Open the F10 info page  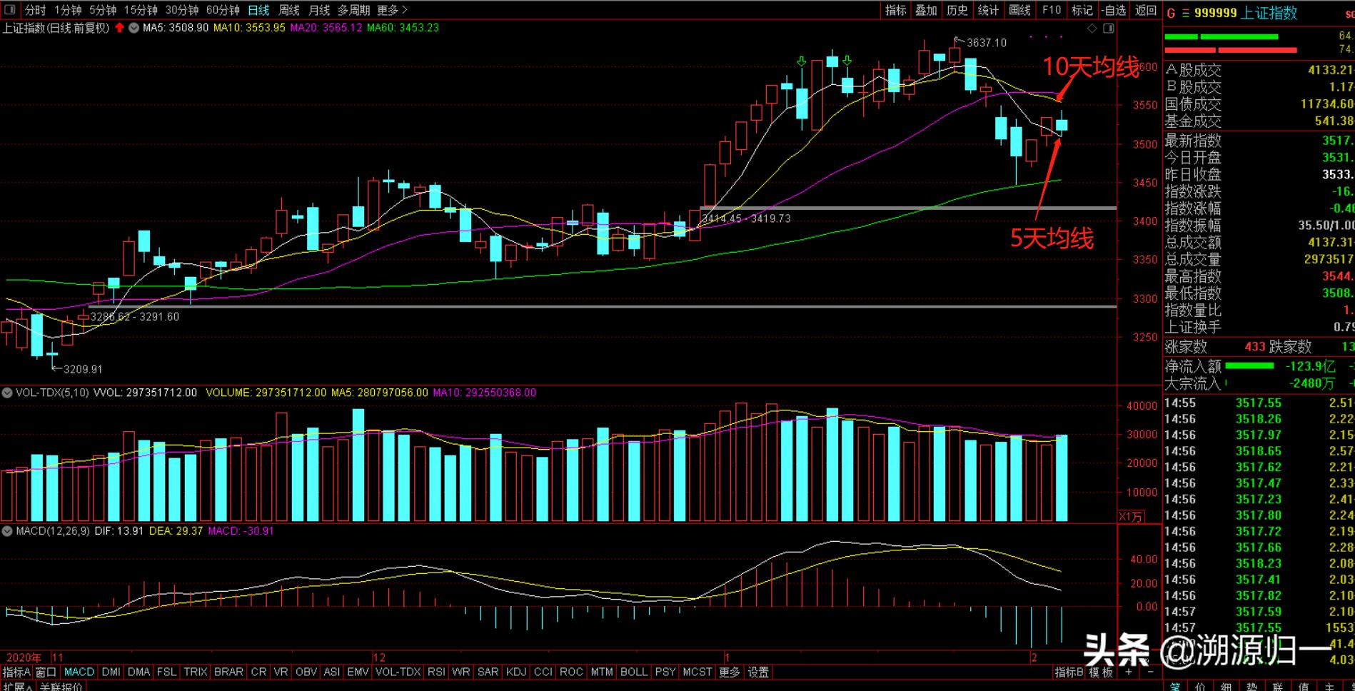point(1052,10)
